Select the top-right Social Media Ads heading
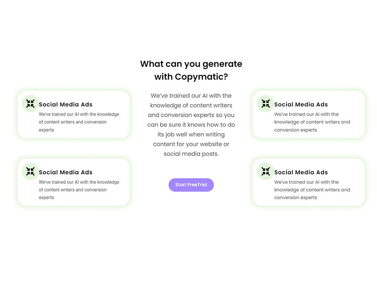The image size is (377, 283). pos(301,105)
